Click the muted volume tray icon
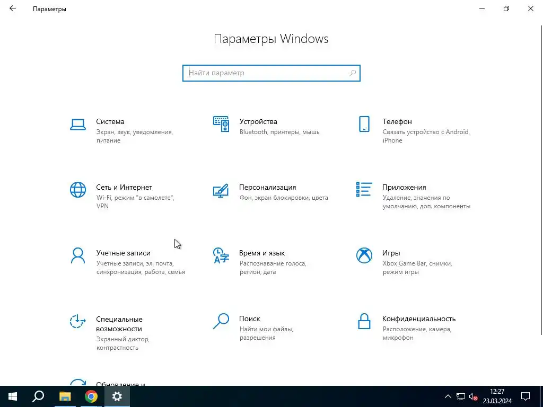543x407 pixels. coord(474,396)
